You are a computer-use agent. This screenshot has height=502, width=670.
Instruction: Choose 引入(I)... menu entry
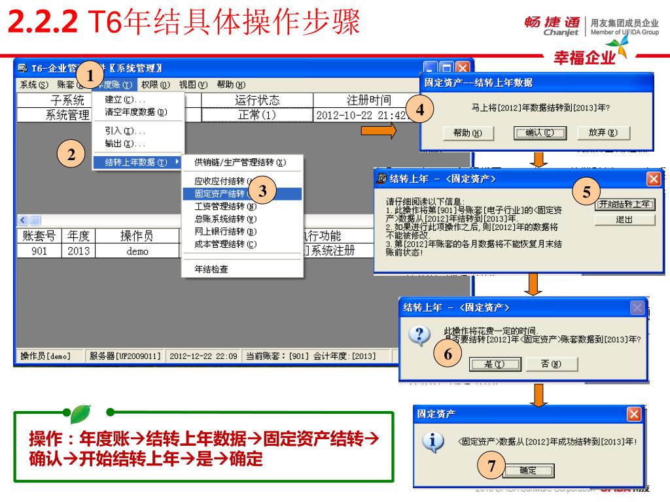tap(137, 131)
